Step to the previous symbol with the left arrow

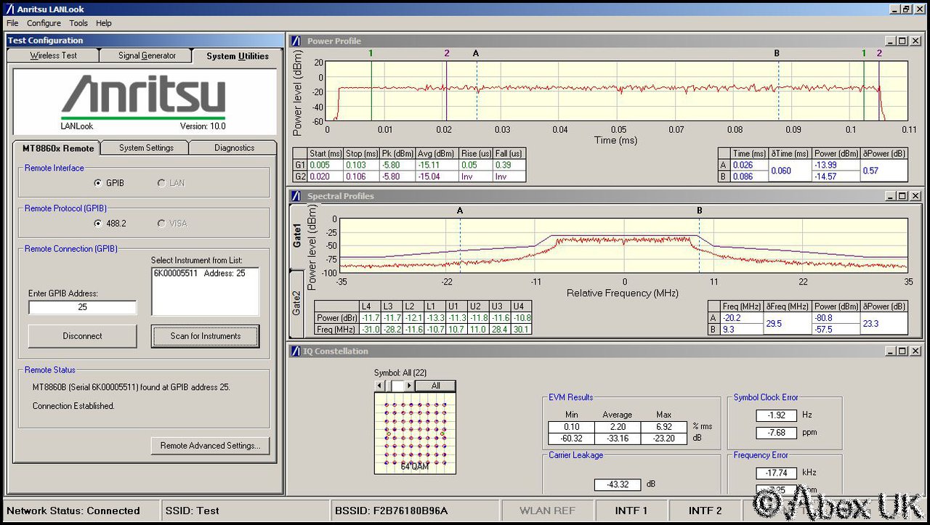379,386
